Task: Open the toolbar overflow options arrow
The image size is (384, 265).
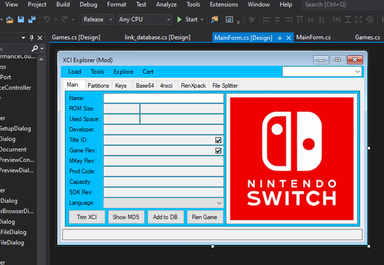Action: (x=238, y=22)
